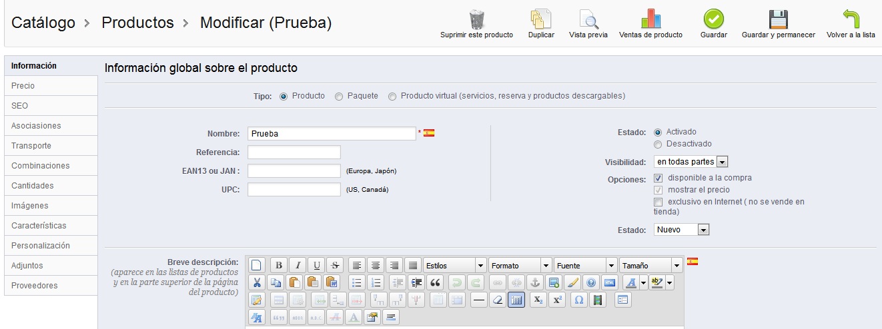Click the new document editor icon
This screenshot has height=329, width=882.
pos(256,265)
